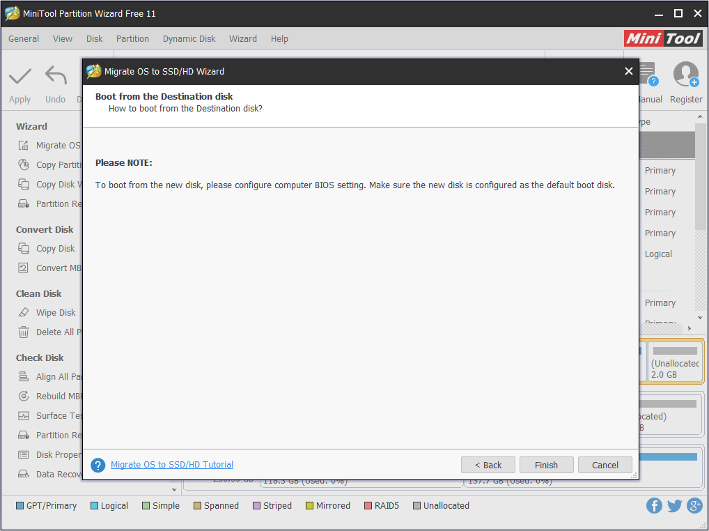Select the Logical row in partition list
The height and width of the screenshot is (531, 709).
pos(667,254)
